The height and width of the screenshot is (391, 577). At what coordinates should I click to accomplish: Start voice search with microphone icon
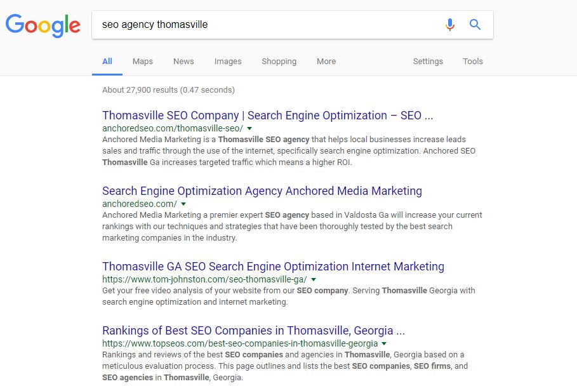click(x=450, y=25)
